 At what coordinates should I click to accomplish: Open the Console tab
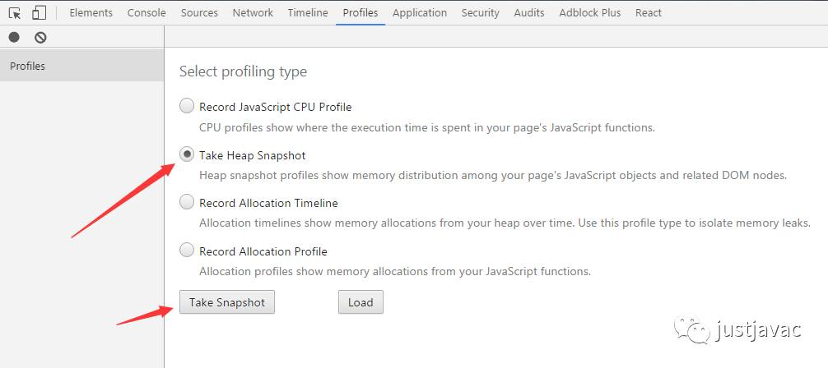pos(147,12)
